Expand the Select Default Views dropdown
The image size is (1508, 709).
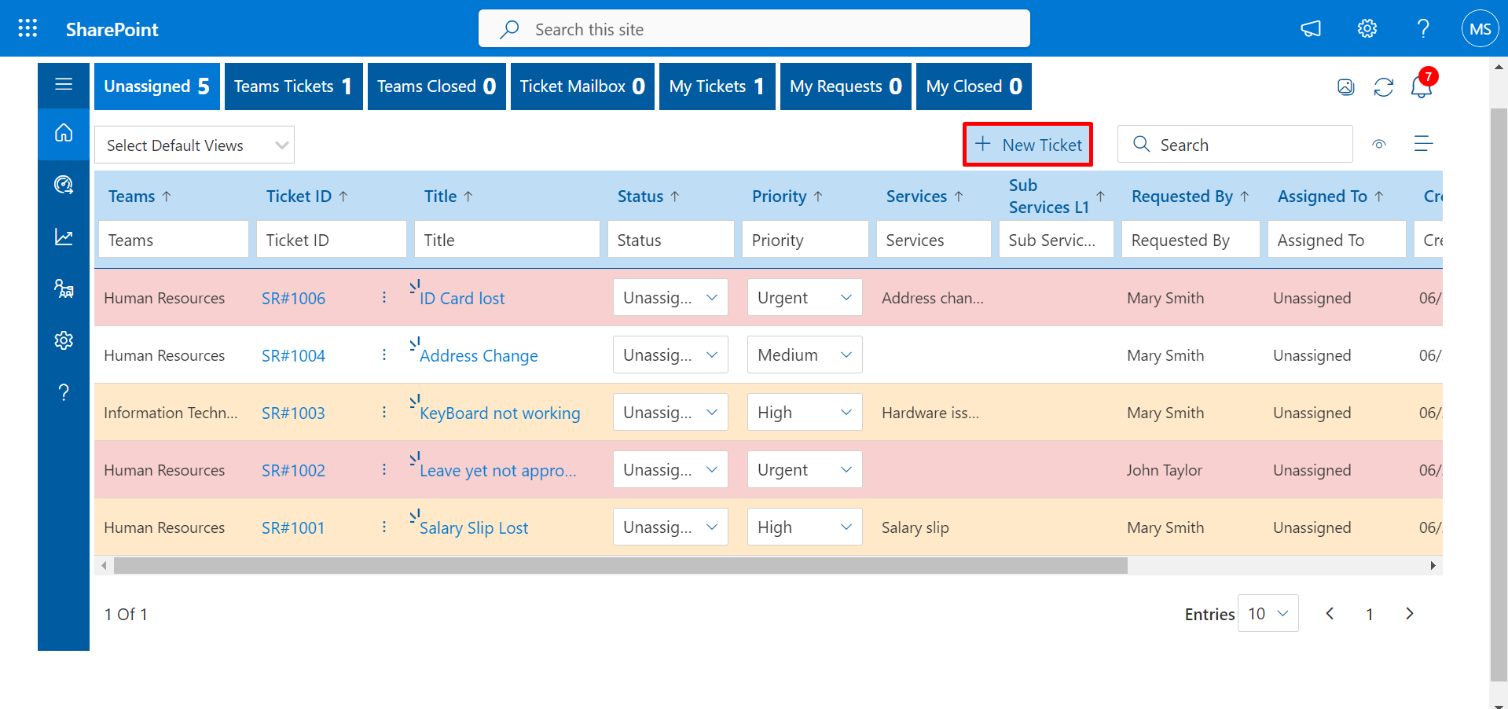(194, 145)
